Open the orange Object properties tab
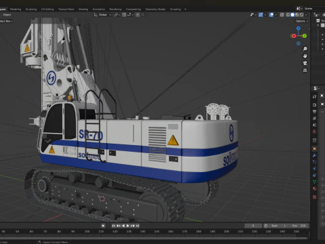The image size is (325, 244). pos(314,148)
